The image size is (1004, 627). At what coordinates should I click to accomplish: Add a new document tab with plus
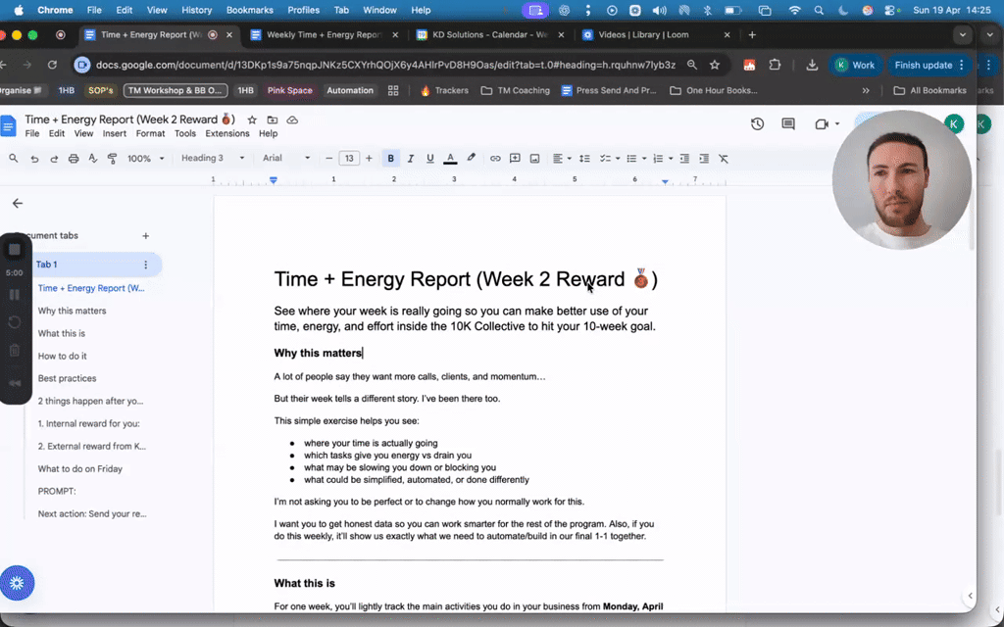tap(145, 236)
